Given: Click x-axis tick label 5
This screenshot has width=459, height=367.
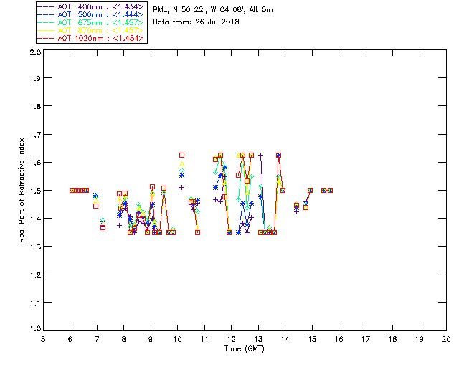Looking at the screenshot, I should [x=43, y=339].
